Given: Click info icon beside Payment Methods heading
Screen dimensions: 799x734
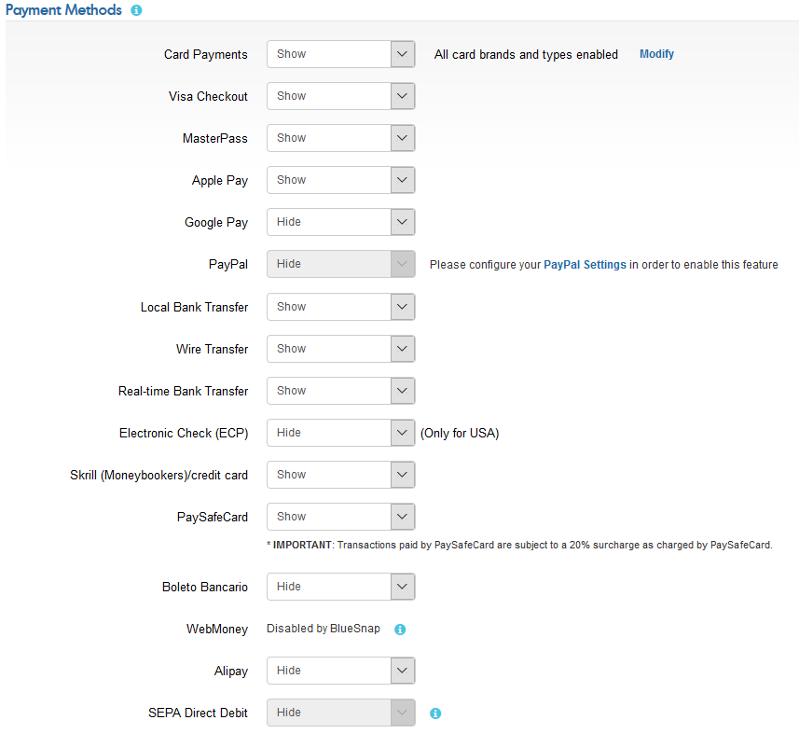Looking at the screenshot, I should click(x=136, y=10).
